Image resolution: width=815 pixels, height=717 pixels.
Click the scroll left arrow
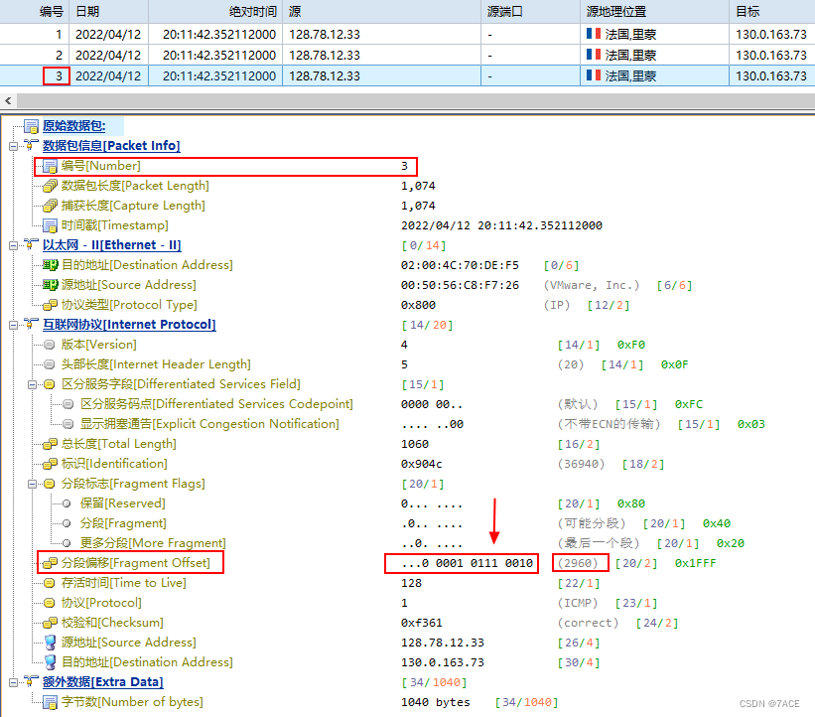click(8, 101)
